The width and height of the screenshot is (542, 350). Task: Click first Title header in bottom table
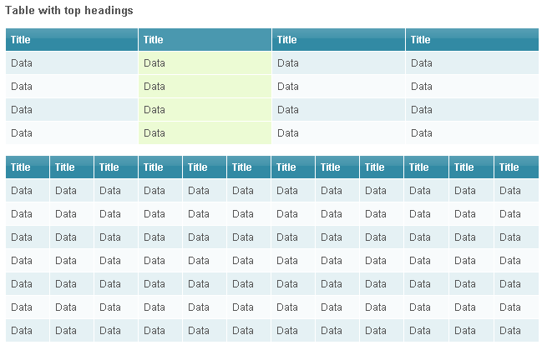tap(21, 167)
